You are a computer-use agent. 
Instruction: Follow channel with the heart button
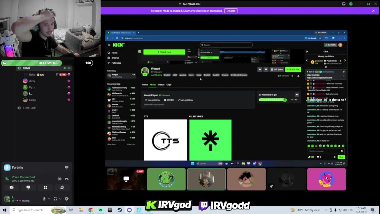tap(266, 70)
